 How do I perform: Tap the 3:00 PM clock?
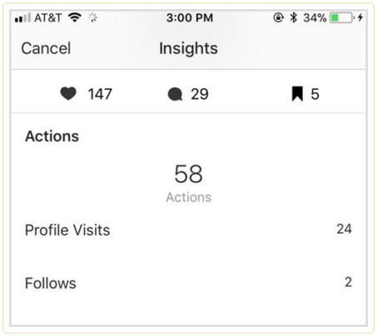tap(190, 18)
